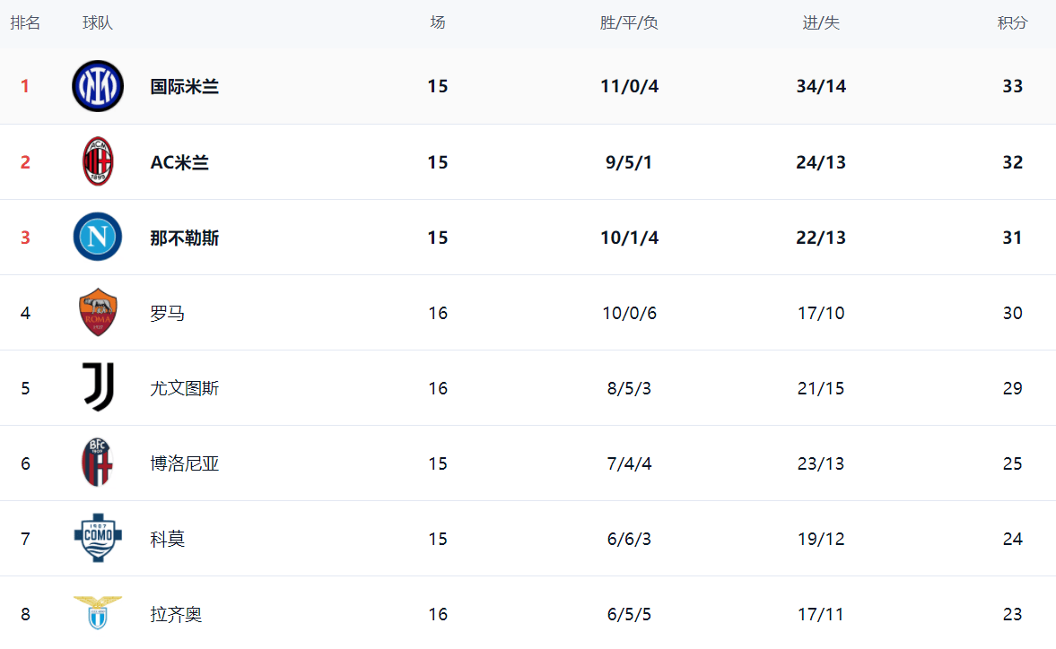Click the Como club logo
Viewport: 1056px width, 649px height.
(98, 538)
